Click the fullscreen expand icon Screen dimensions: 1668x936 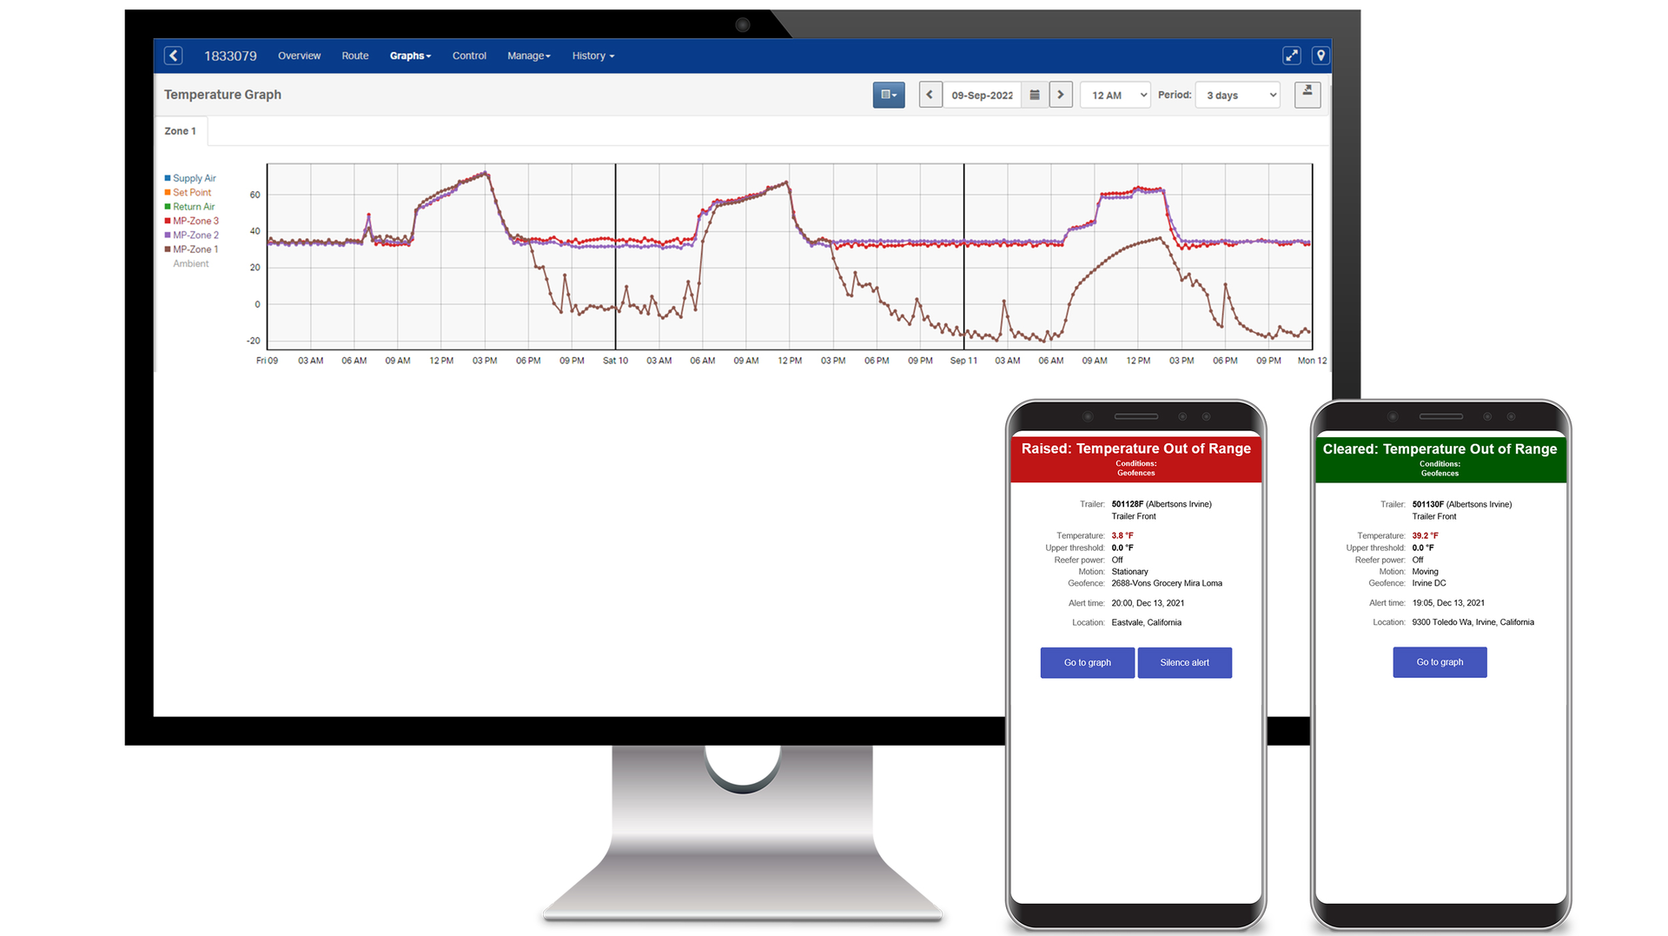[x=1292, y=55]
